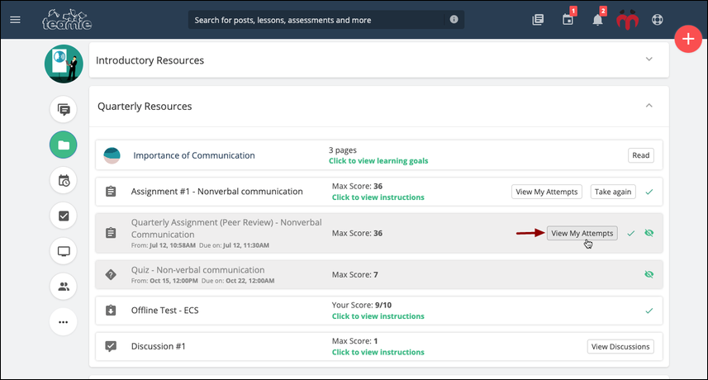Collapse the Quarterly Resources section
The height and width of the screenshot is (380, 708).
point(649,106)
